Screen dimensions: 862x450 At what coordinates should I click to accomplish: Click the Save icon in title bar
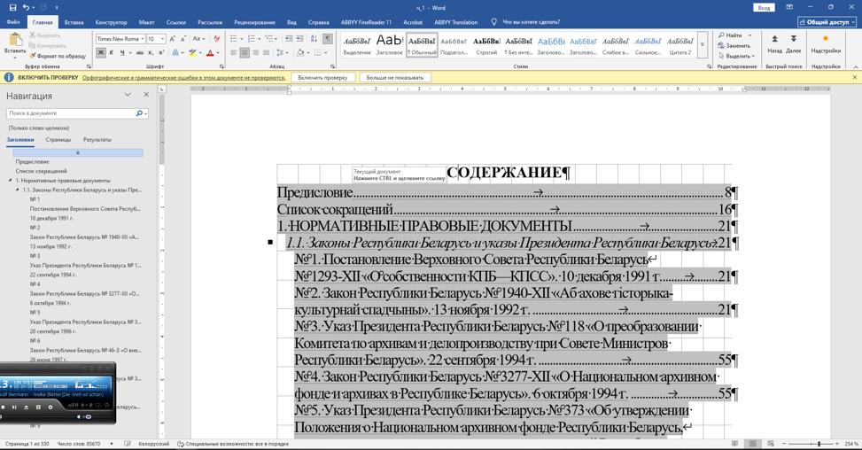(x=12, y=8)
